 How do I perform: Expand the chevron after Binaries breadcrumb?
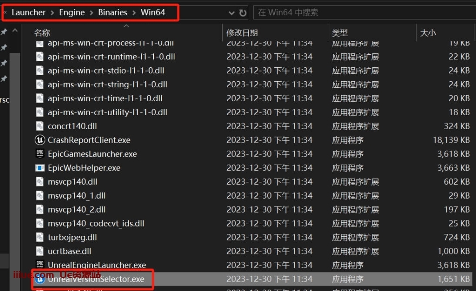pyautogui.click(x=134, y=13)
